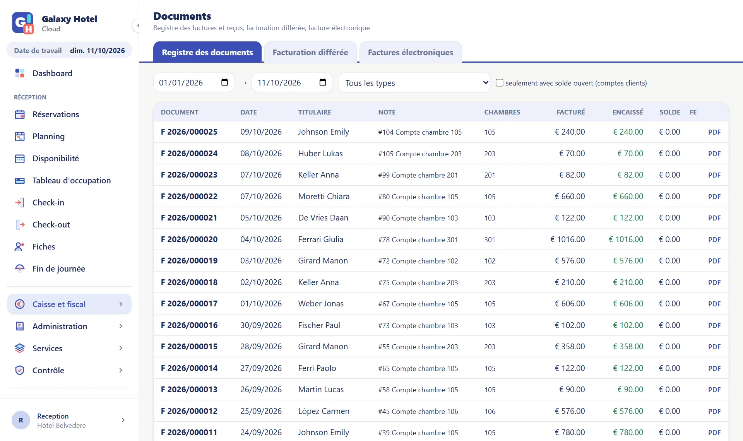Click the Réservations calendar icon
The image size is (743, 441).
[20, 114]
